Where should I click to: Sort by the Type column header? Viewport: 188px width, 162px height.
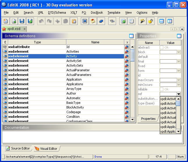pyautogui.click(x=37, y=42)
